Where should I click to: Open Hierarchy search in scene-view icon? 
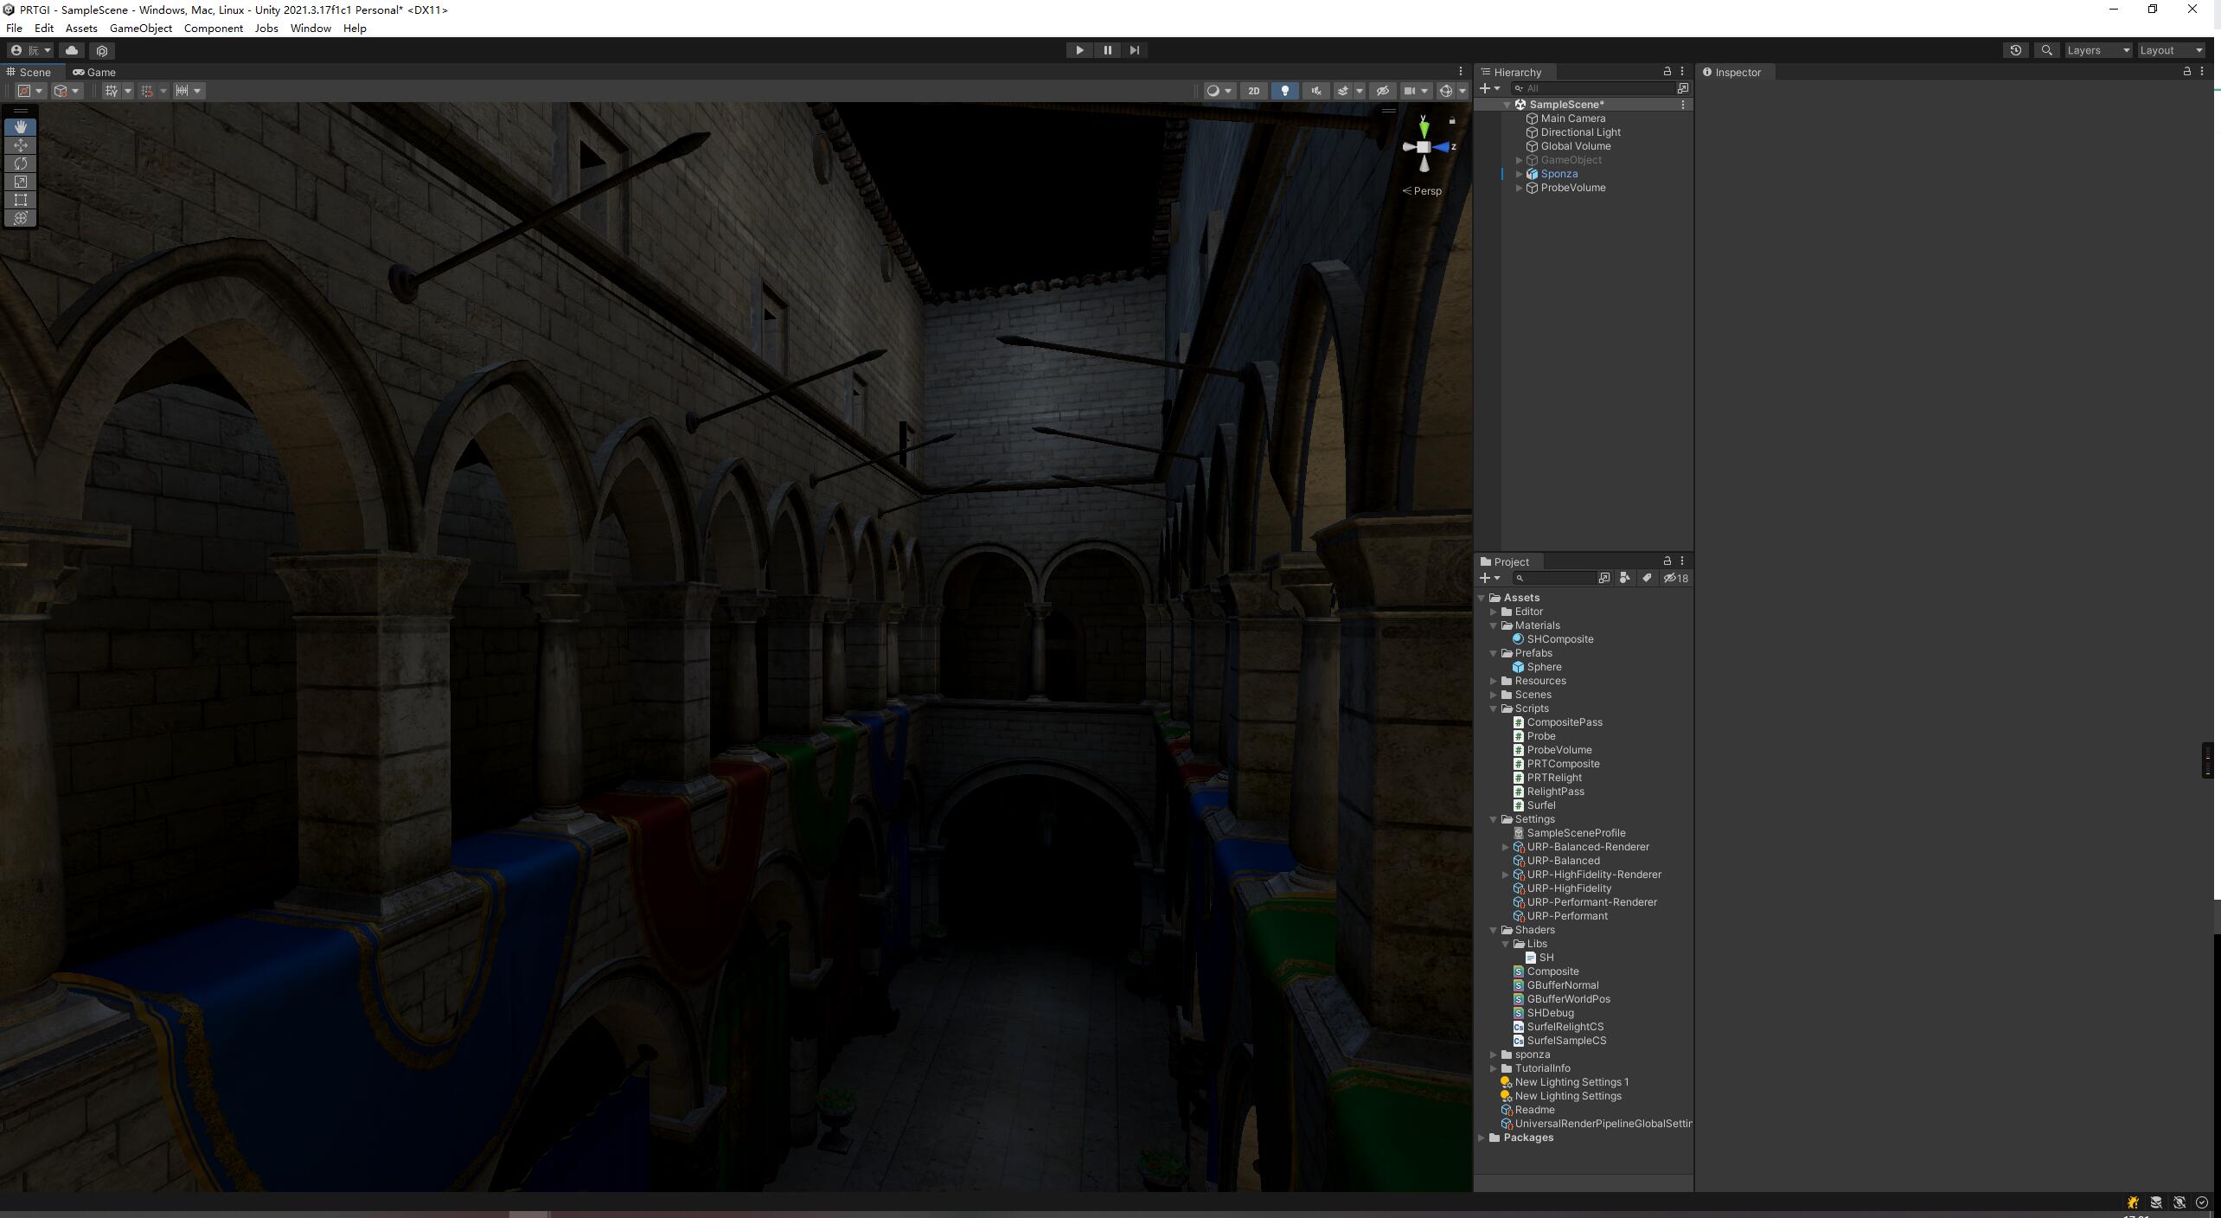pyautogui.click(x=1683, y=88)
